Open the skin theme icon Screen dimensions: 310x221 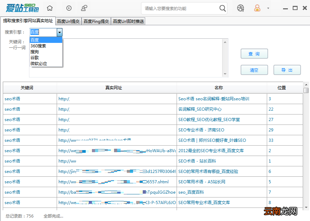pyautogui.click(x=241, y=8)
